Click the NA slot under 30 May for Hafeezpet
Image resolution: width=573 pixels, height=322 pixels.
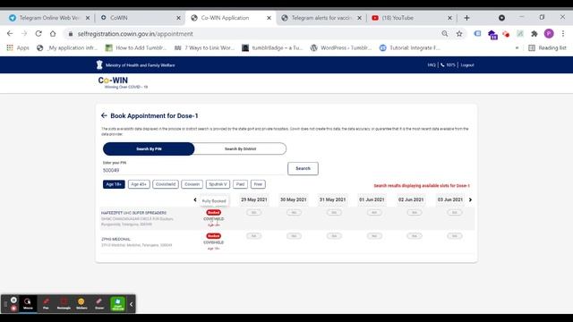pyautogui.click(x=294, y=213)
